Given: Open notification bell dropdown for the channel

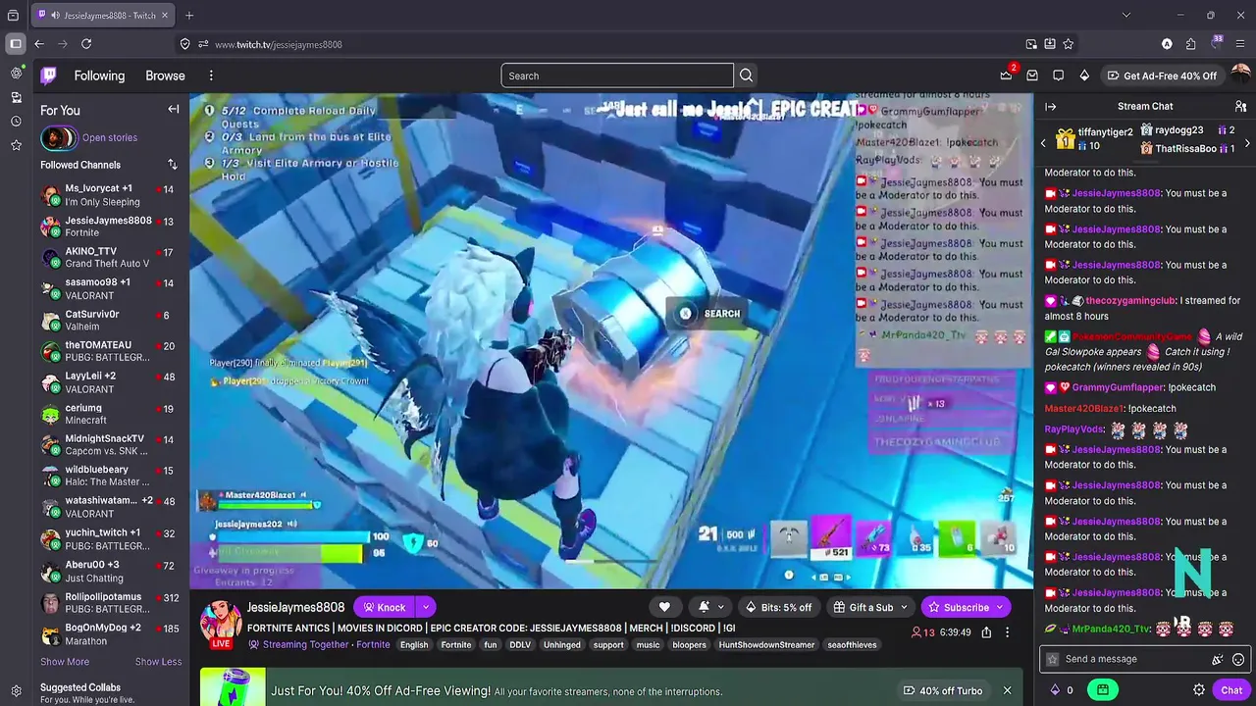Looking at the screenshot, I should [711, 607].
